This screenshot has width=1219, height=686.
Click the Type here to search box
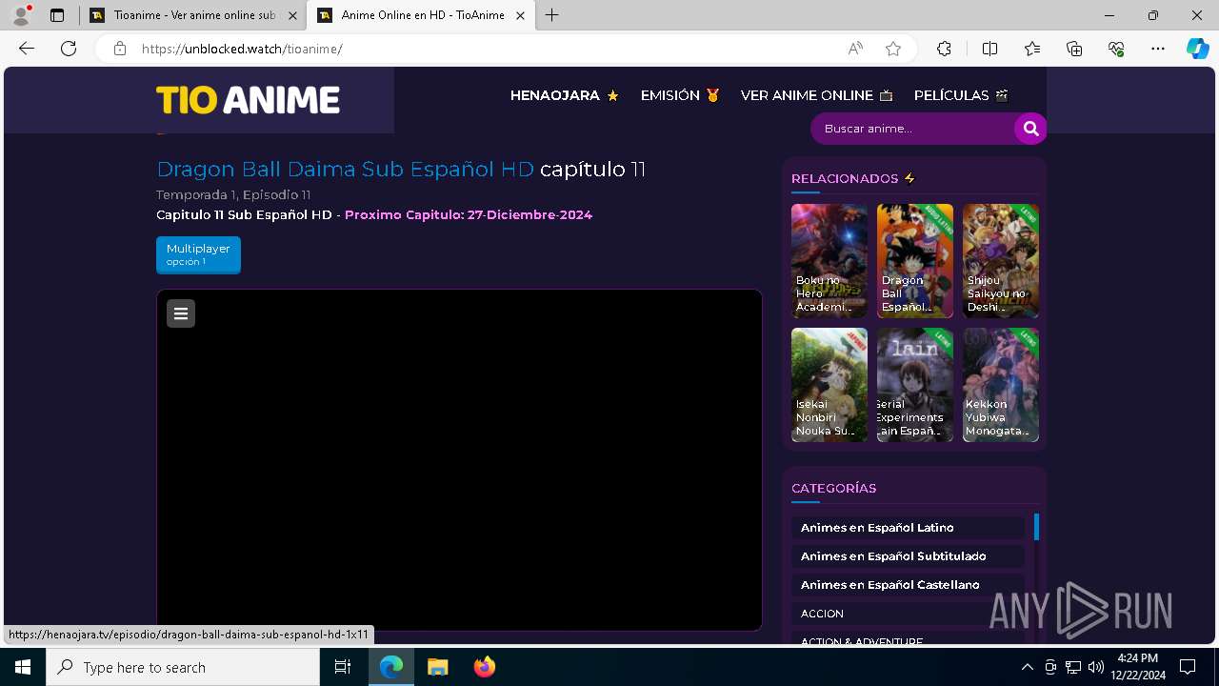point(183,667)
